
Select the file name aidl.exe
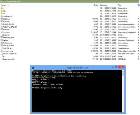pos(6,30)
